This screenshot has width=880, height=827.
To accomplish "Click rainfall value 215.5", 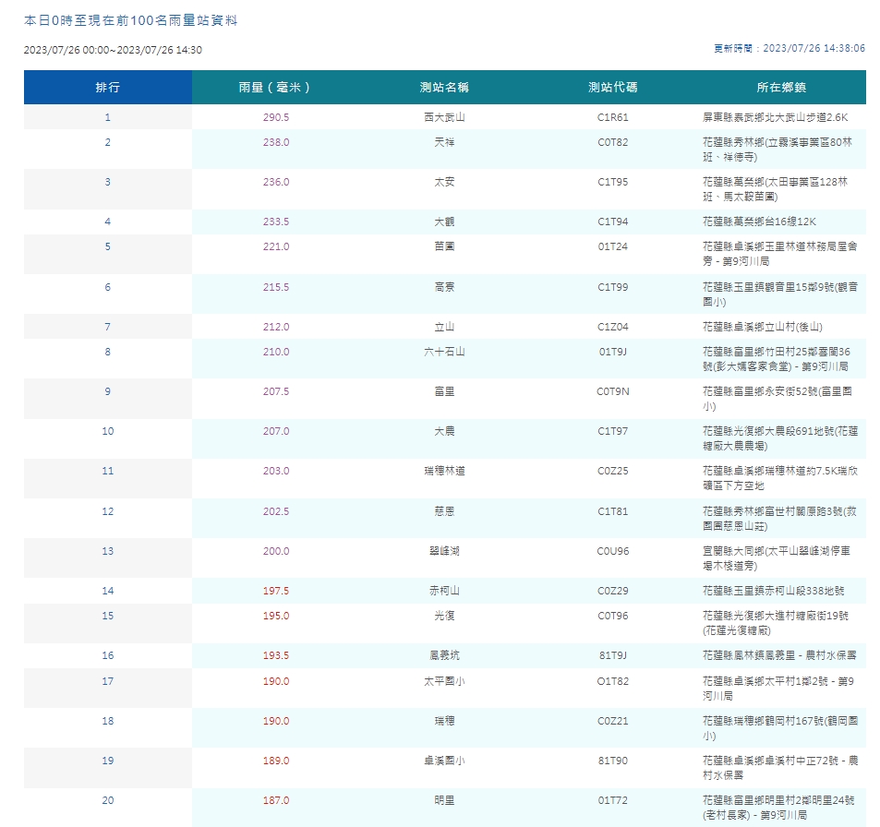I will (x=276, y=287).
